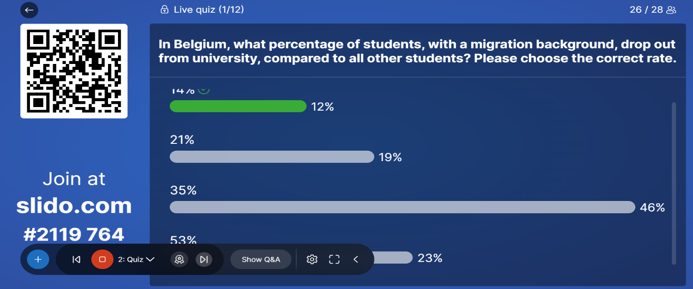Click the Live quiz (1/12) label

point(209,10)
